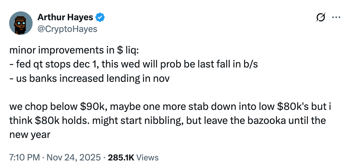Click the blue verified checkmark badge
Screen dimensions: 348x165
(x=100, y=18)
